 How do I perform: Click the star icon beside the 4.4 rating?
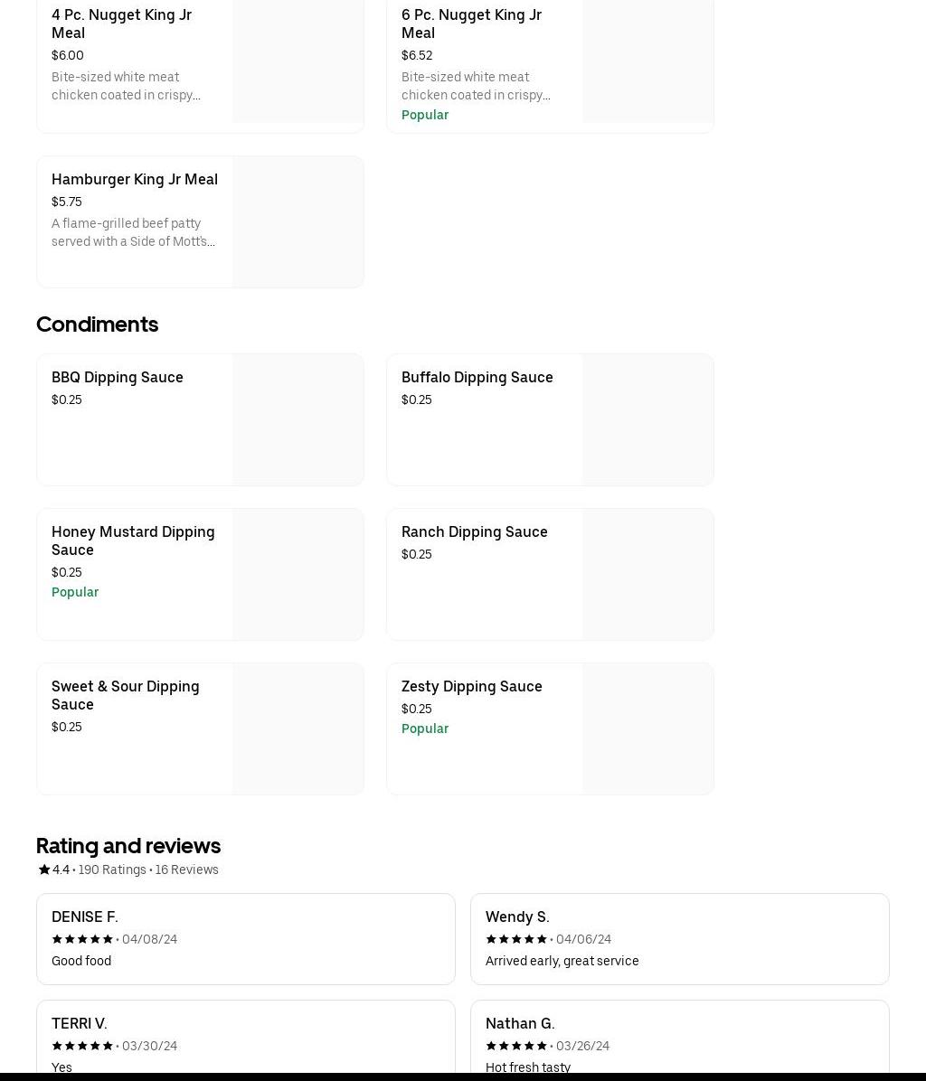click(x=43, y=869)
